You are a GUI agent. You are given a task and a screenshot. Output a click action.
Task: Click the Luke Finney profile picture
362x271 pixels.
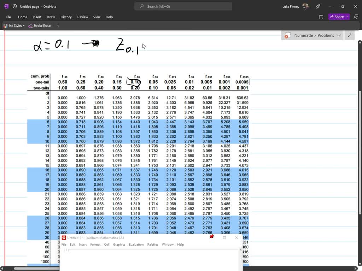coord(305,6)
